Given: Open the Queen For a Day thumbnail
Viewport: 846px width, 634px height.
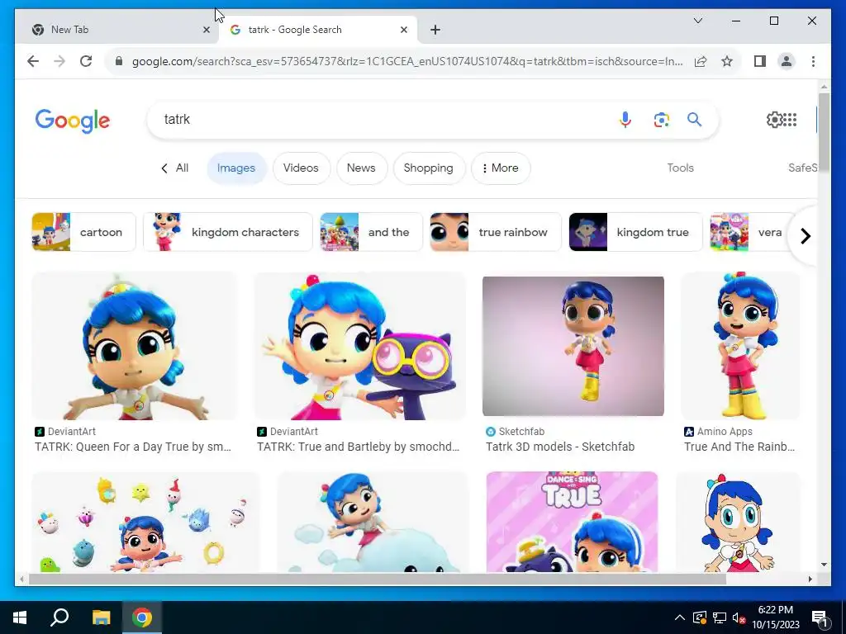Looking at the screenshot, I should (x=135, y=346).
